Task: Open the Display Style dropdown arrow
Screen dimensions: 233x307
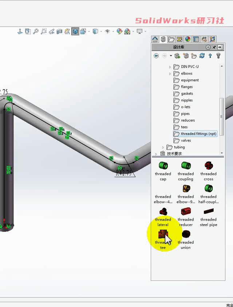Action: point(101,31)
